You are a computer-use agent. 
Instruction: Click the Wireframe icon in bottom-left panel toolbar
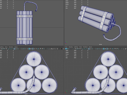28,49
